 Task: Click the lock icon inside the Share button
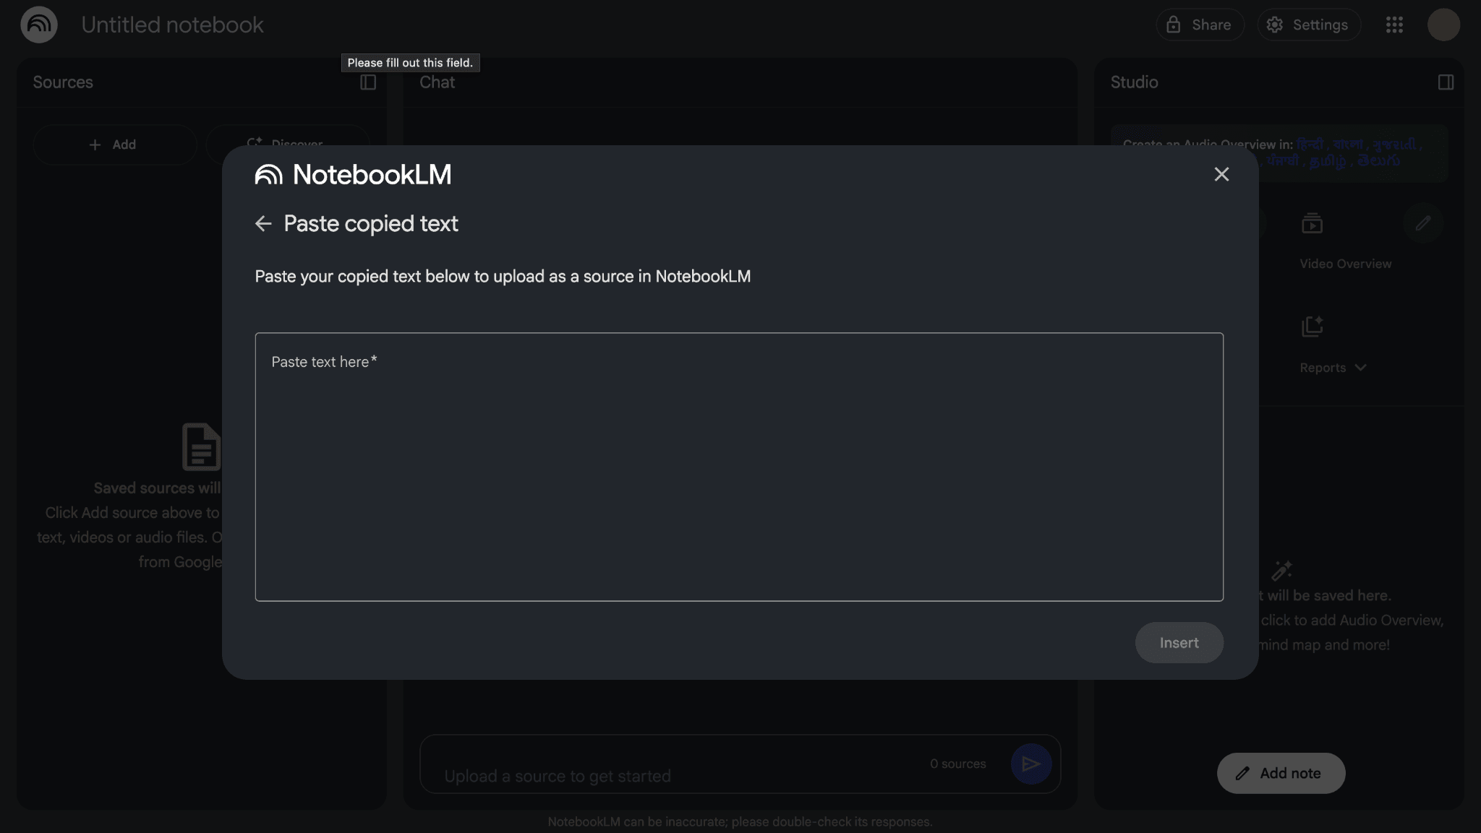click(x=1174, y=24)
